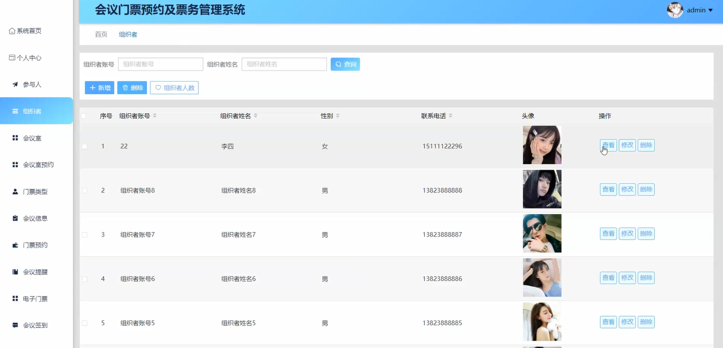Focus the 组织者姓名 search field
Screen dimensions: 723x348
[284, 64]
